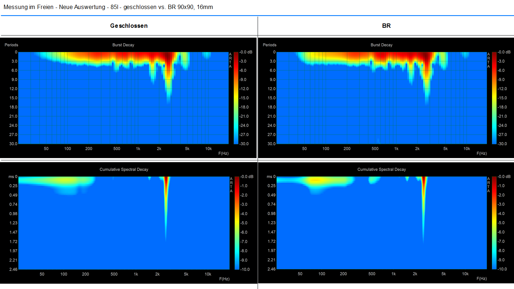
Task: Click the color scale of the left Cumulative Spectral Decay
Action: click(x=237, y=223)
